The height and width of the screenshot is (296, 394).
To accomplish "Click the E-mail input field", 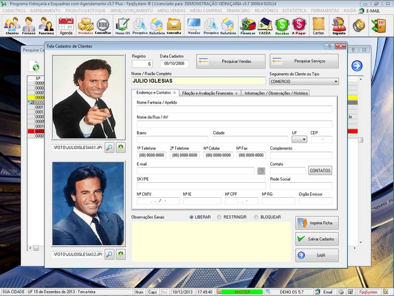I will (x=197, y=170).
